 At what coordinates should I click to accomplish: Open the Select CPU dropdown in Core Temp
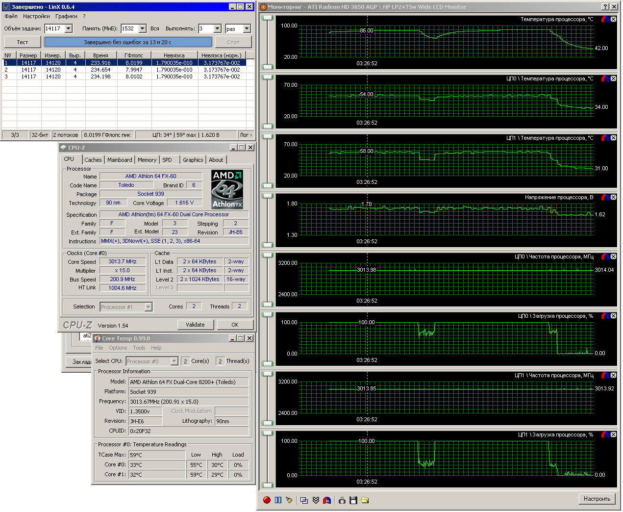[x=174, y=361]
